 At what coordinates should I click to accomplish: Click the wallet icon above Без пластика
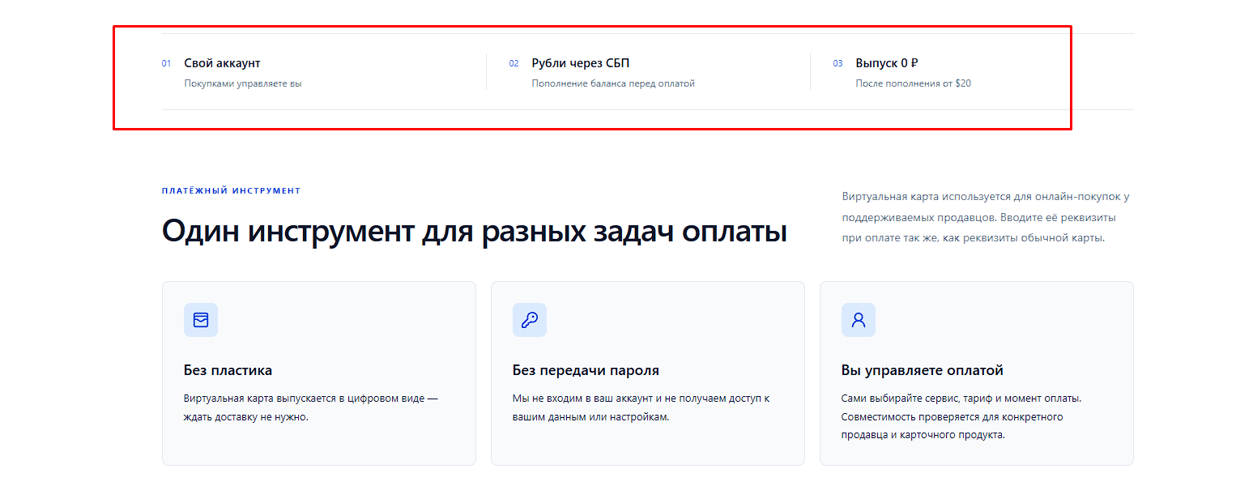201,320
